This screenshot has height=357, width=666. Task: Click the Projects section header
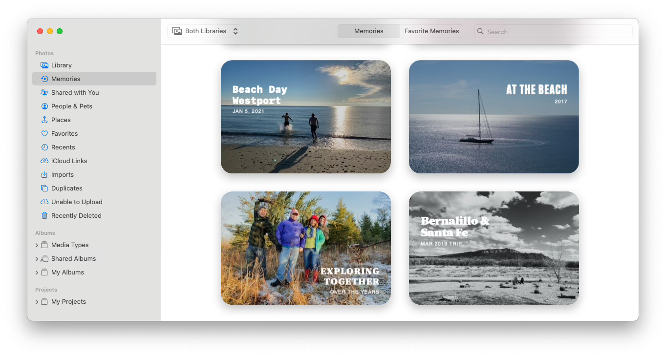pyautogui.click(x=46, y=290)
